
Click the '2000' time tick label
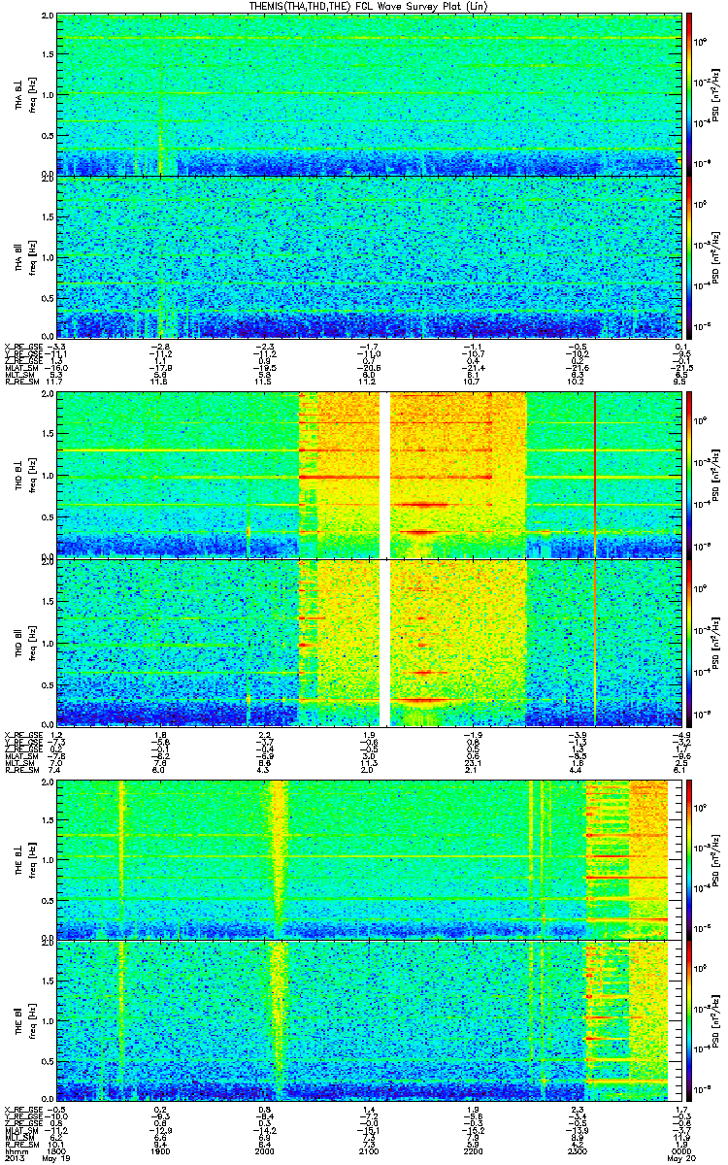coord(264,1150)
